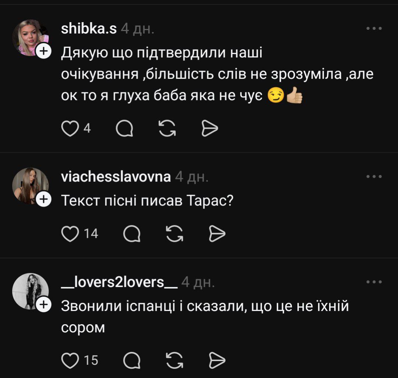
Task: Open the viachesslavovna profile via username
Action: (x=116, y=177)
